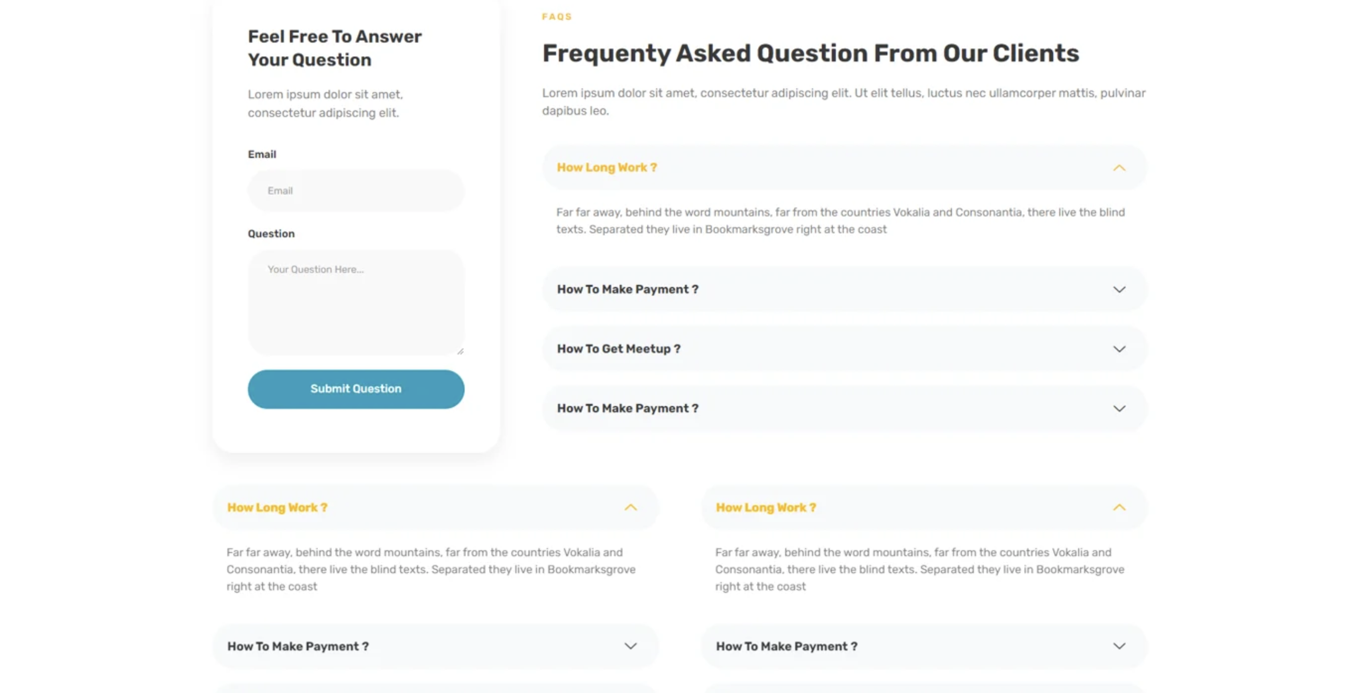Expand the "How To Get Meetup ?" question
Screen dimensions: 1360x693
click(618, 349)
